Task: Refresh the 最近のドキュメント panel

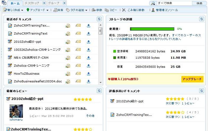Action: [x=99, y=19]
